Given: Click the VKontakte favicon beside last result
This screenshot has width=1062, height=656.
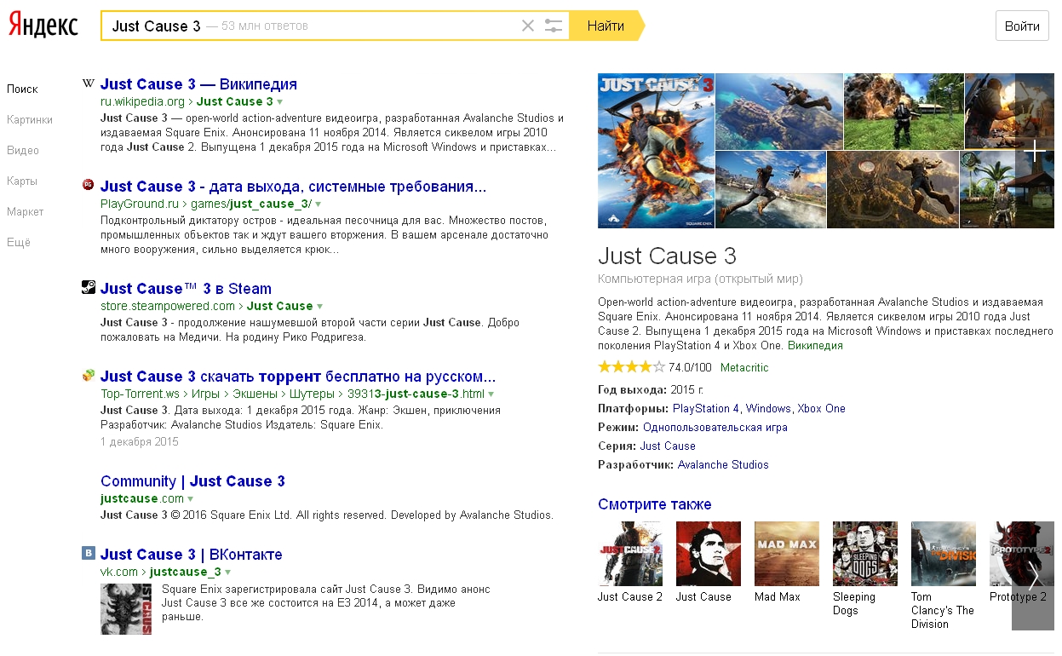Looking at the screenshot, I should click(x=89, y=554).
